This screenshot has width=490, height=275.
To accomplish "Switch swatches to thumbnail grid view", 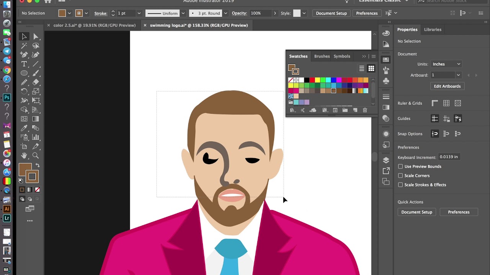I will (x=371, y=68).
